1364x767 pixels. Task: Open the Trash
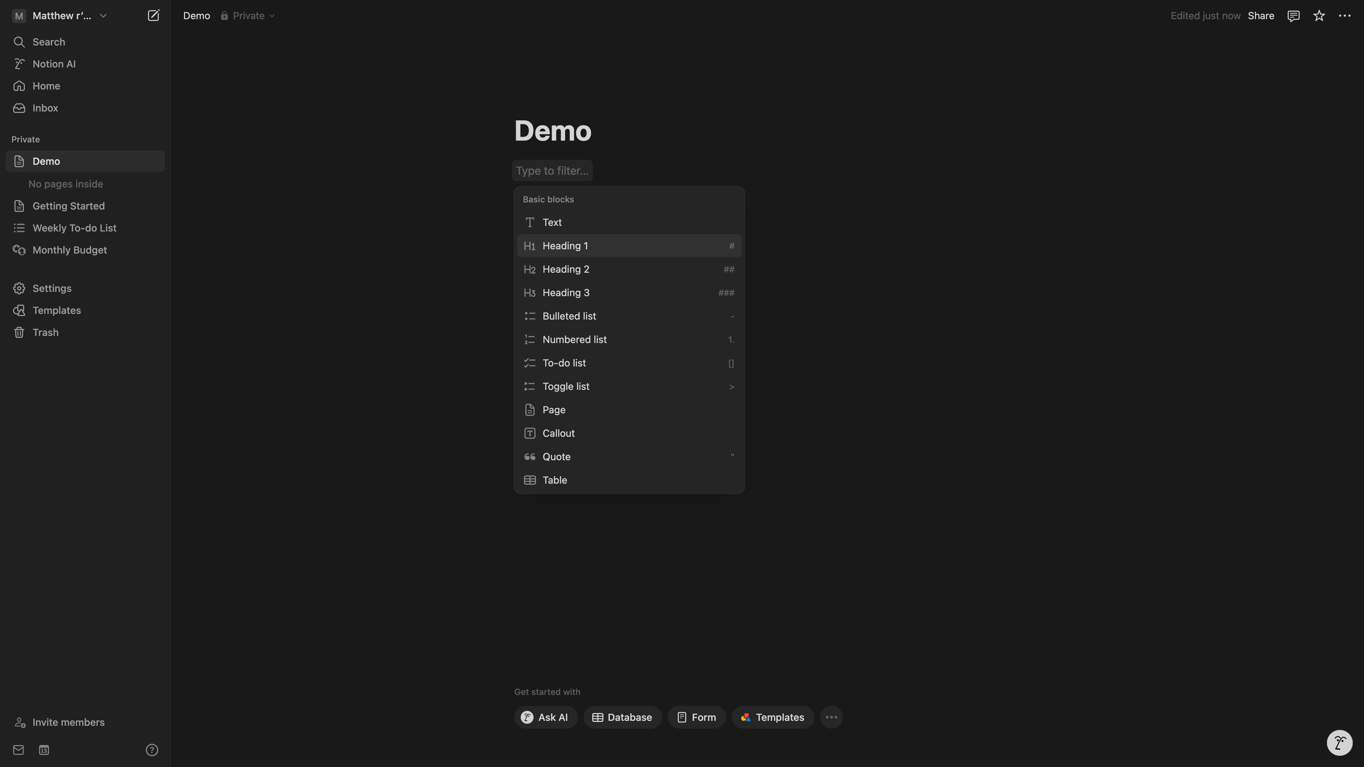coord(85,332)
